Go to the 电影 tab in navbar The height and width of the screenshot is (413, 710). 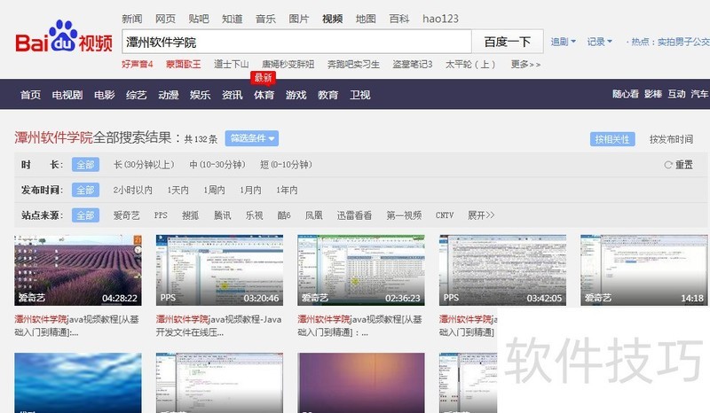tap(104, 95)
